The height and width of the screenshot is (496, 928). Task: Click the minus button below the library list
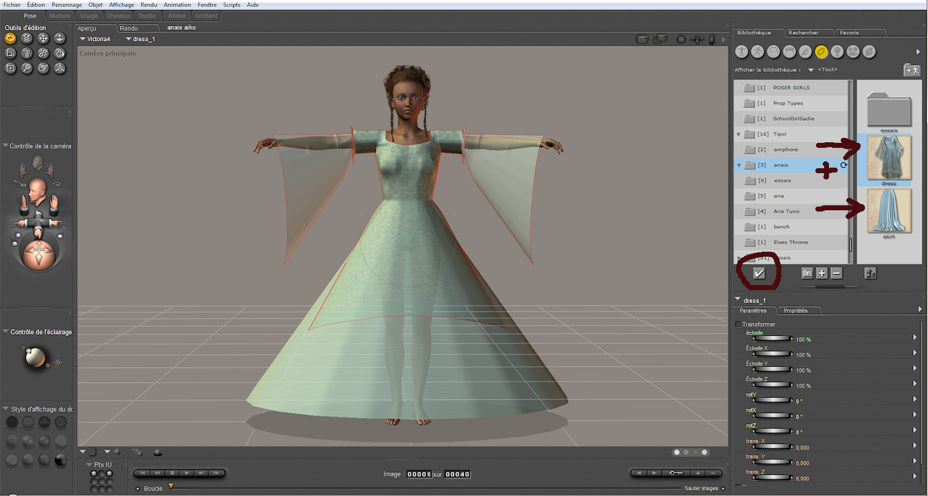836,273
